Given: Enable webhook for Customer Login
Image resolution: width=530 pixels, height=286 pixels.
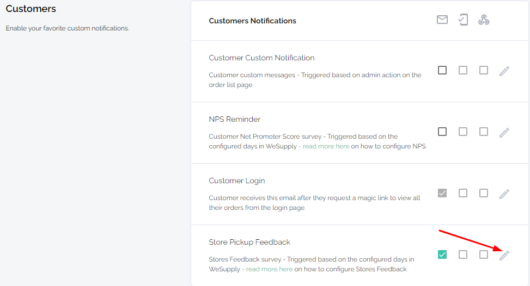Looking at the screenshot, I should [484, 193].
